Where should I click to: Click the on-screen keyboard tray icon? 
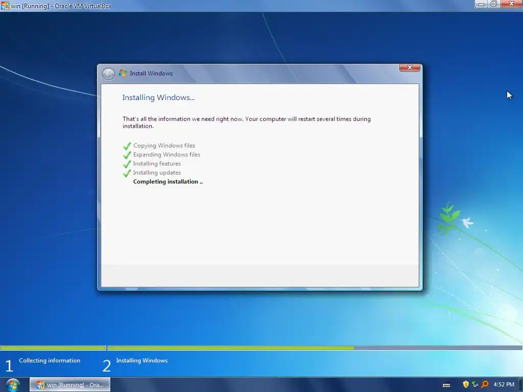pos(446,385)
